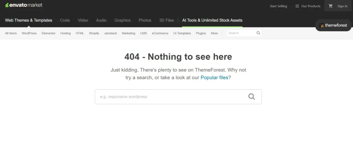This screenshot has width=353, height=165.
Task: Select the Code tab
Action: (x=65, y=20)
